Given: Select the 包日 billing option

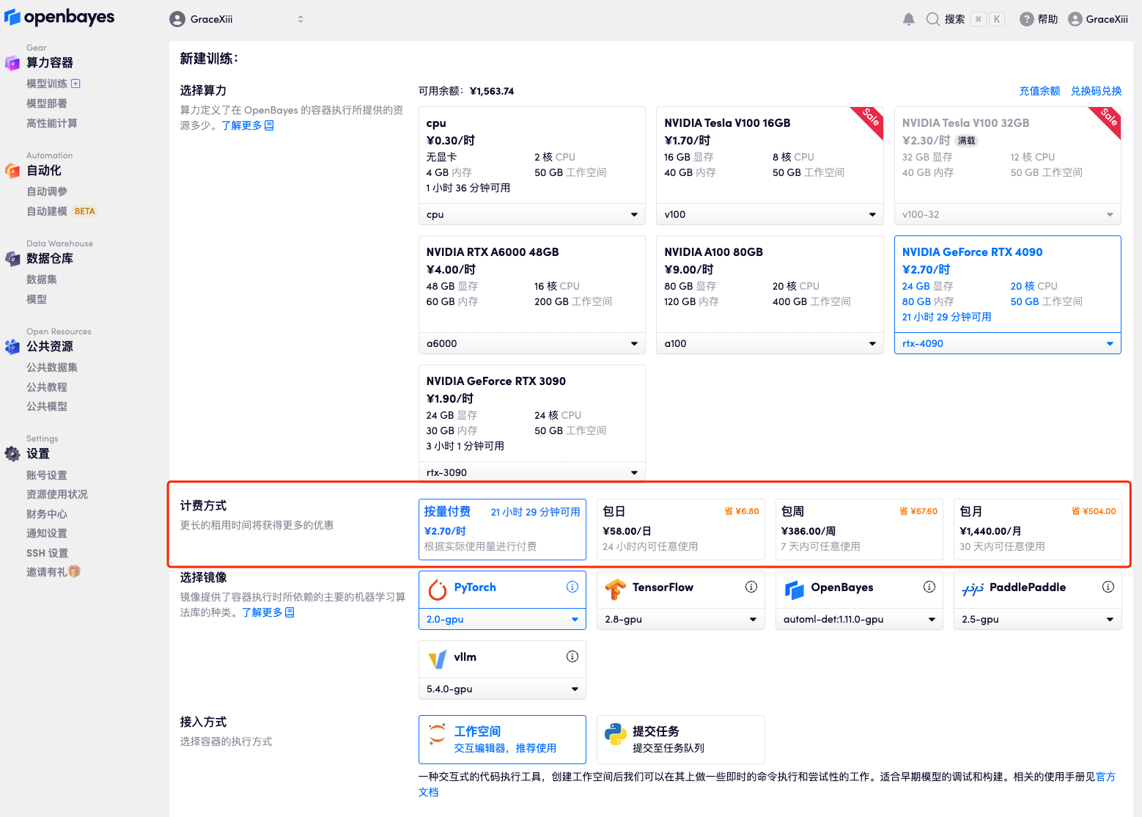Looking at the screenshot, I should click(680, 529).
